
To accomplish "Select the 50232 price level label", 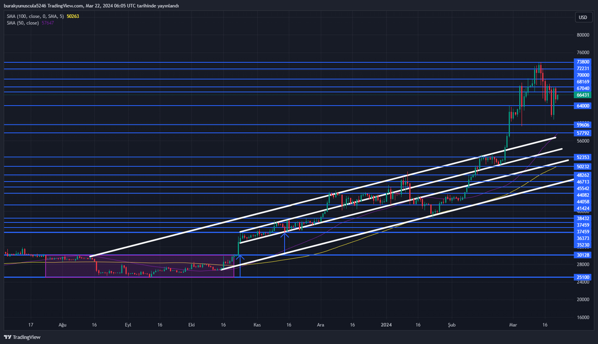I will coord(583,167).
